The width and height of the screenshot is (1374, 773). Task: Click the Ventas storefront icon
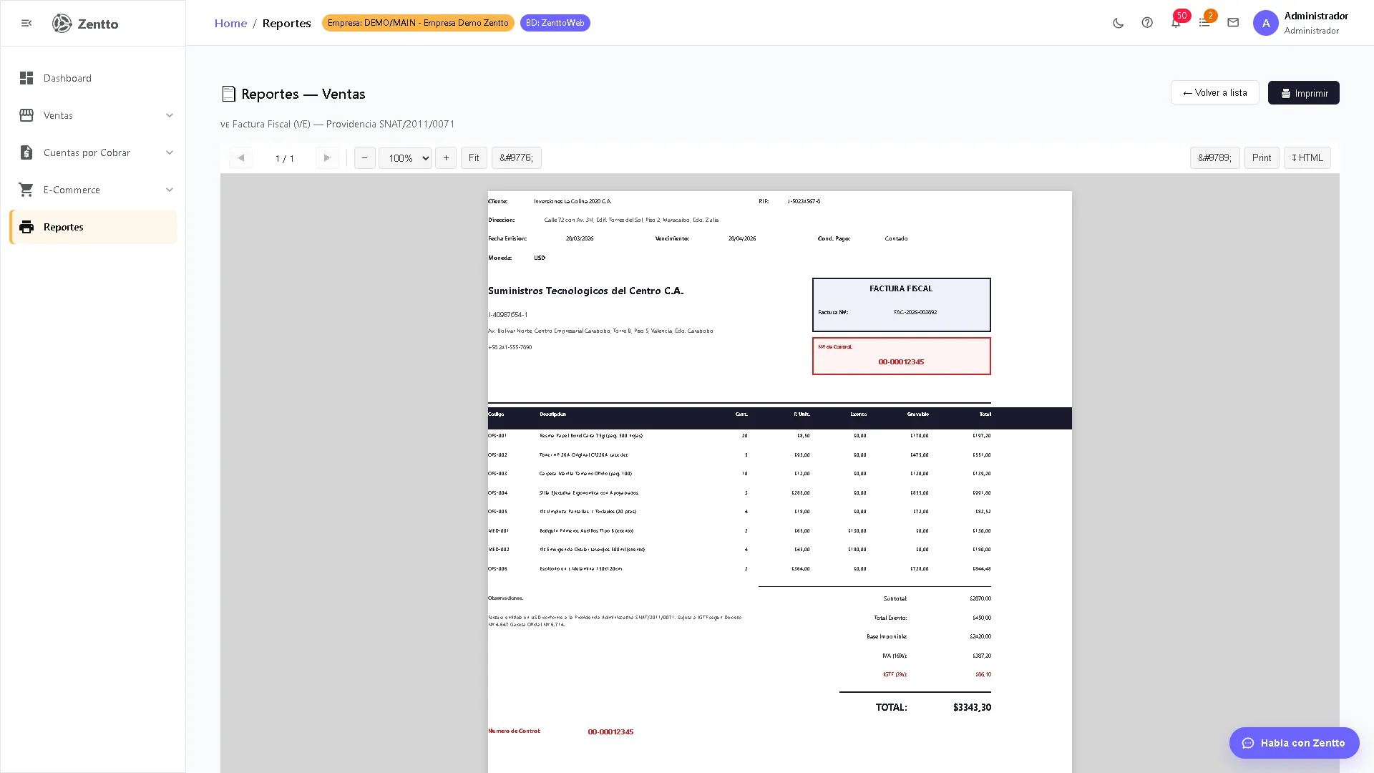click(x=26, y=115)
